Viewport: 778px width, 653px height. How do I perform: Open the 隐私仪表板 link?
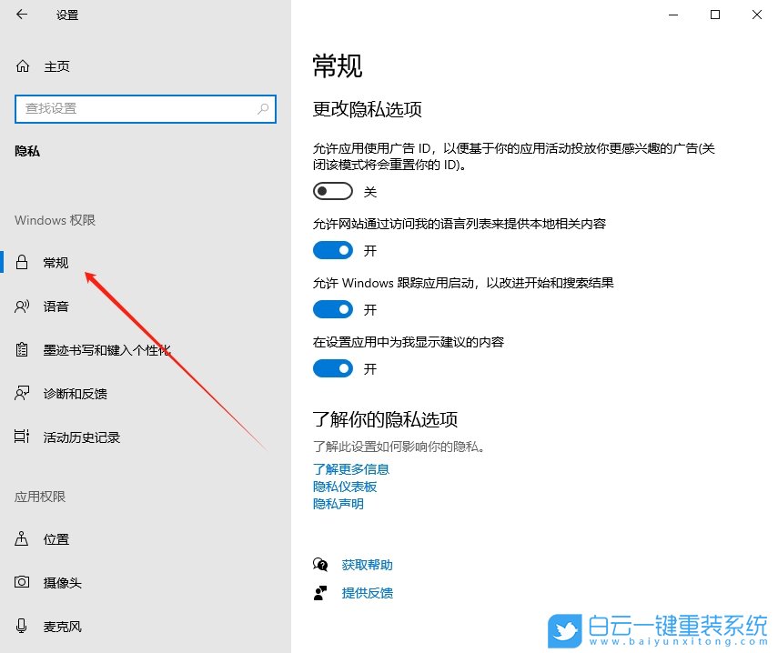[344, 487]
